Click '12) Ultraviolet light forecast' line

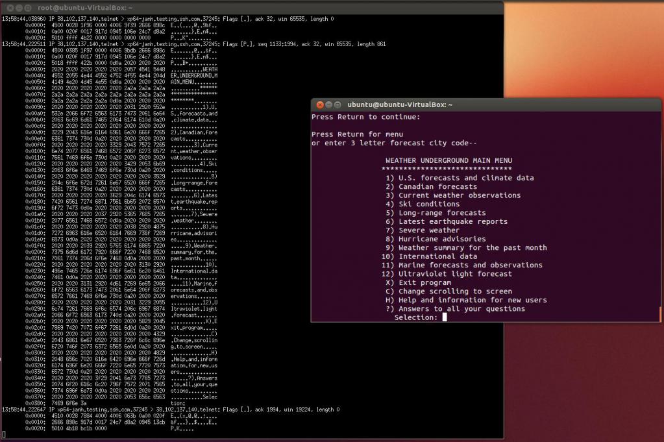(x=447, y=274)
